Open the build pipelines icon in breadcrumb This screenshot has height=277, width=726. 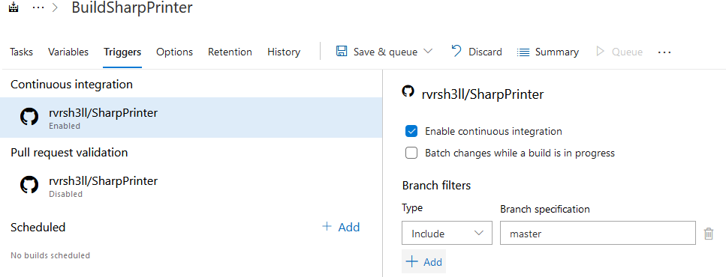click(14, 7)
